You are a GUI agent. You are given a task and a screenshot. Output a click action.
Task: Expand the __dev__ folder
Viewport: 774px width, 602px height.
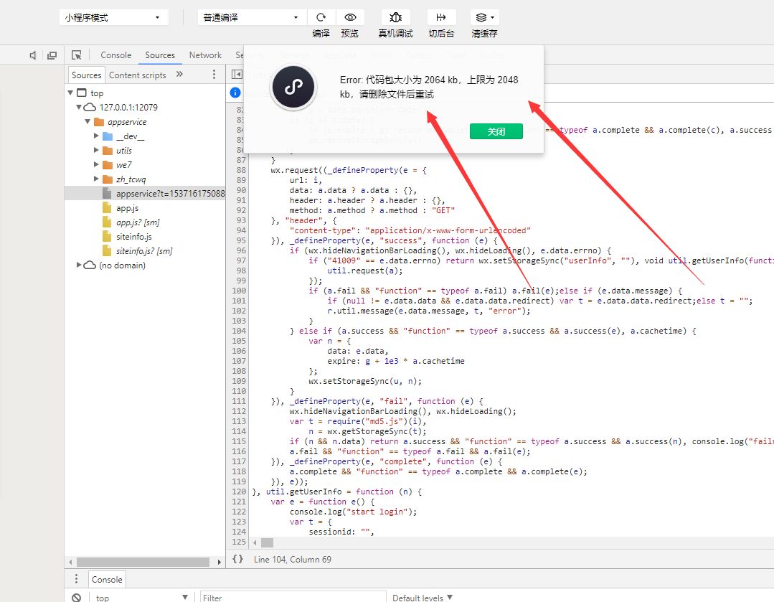(96, 136)
